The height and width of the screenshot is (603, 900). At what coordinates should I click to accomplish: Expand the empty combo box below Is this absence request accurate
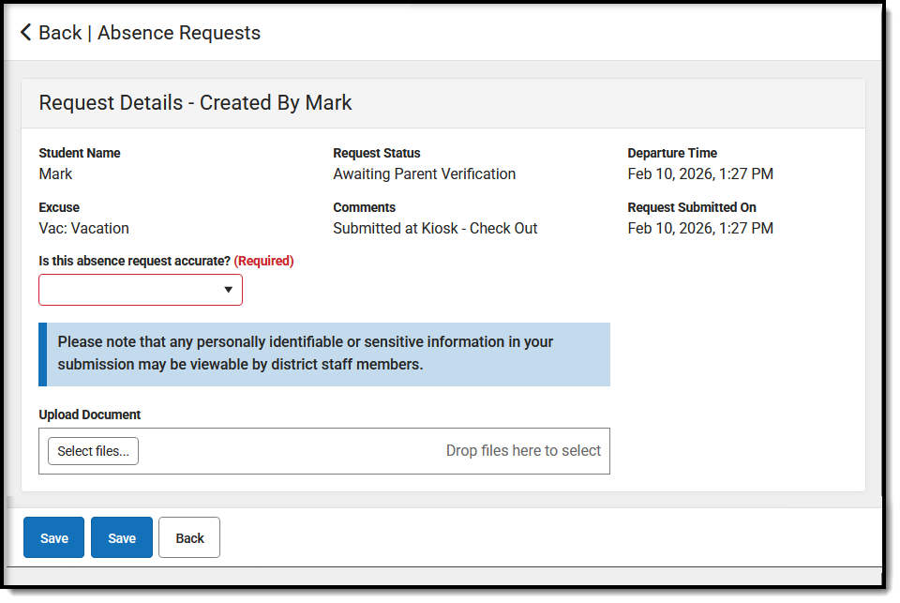click(x=141, y=290)
